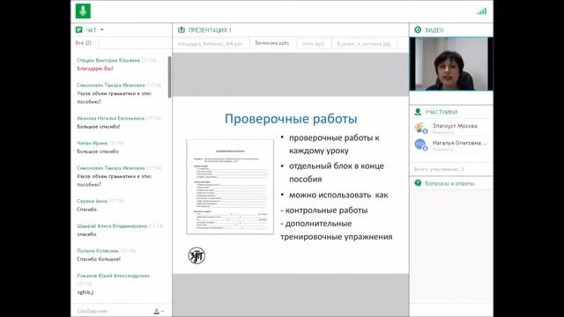Toggle the green microphone button
This screenshot has width=564, height=317.
coord(83,11)
